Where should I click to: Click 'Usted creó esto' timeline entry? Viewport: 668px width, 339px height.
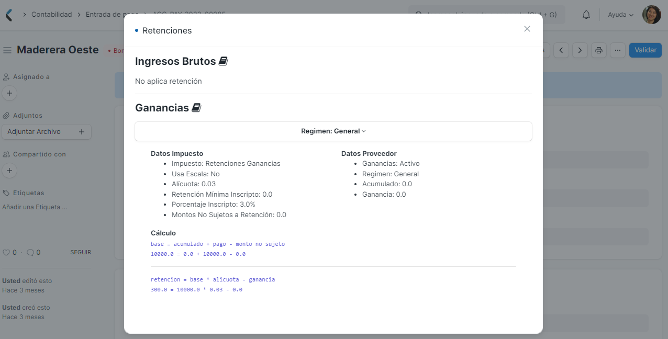26,308
